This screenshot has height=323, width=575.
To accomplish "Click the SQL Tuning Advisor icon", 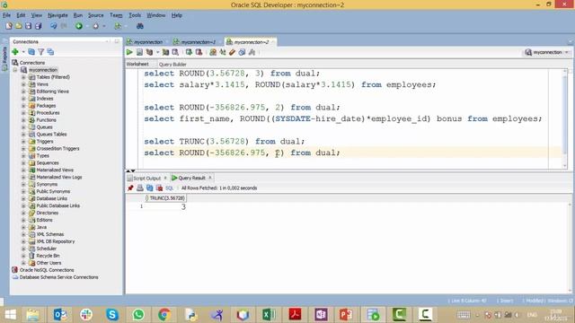I will (175, 52).
